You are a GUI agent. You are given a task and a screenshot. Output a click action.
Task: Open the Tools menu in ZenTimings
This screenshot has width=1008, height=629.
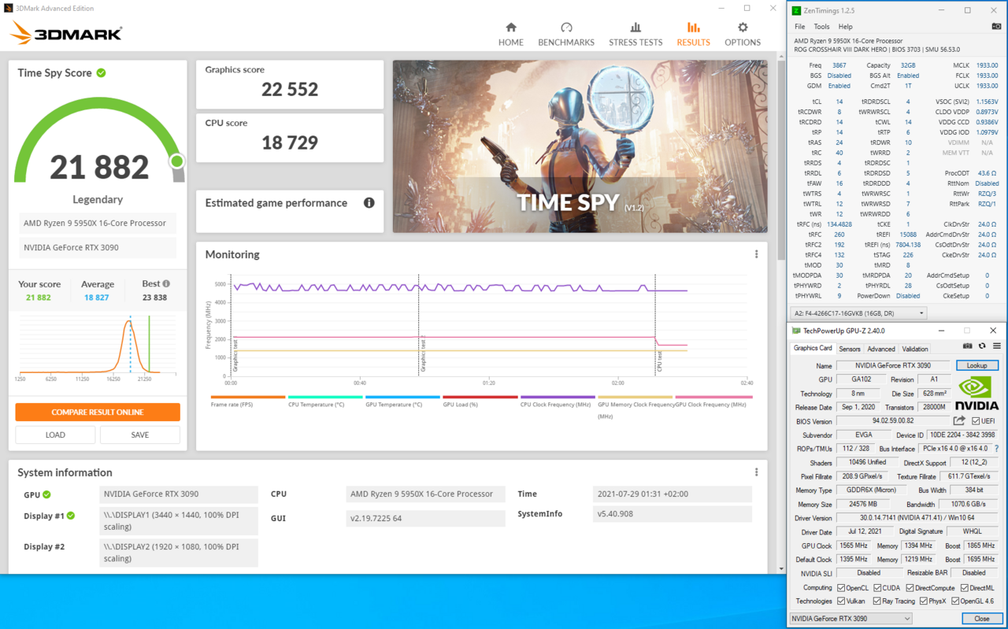(x=821, y=26)
